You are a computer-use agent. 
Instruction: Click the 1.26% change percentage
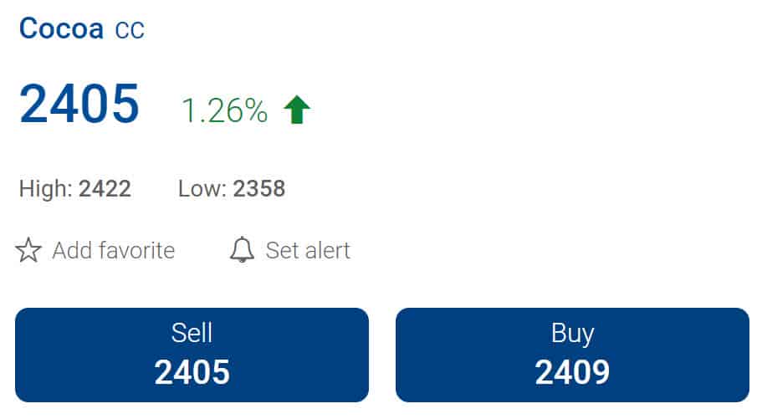224,110
